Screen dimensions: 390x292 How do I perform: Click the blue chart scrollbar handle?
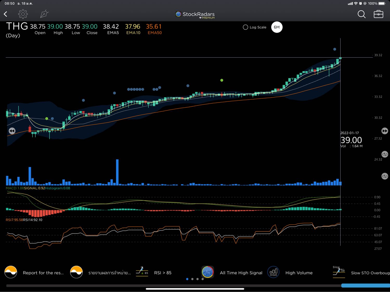[x=365, y=286]
